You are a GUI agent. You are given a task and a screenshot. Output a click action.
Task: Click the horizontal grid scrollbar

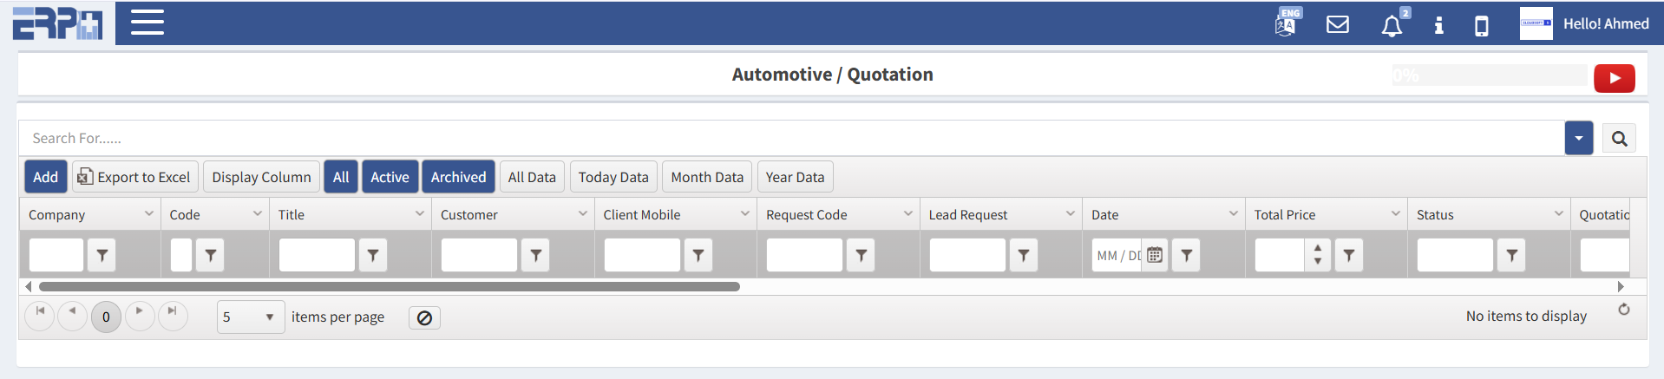click(x=390, y=286)
